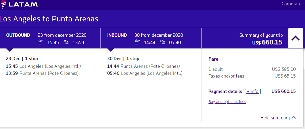Screen dimensions: 305x129
Task: Open the Corporate menu item
Action: coord(291,4)
